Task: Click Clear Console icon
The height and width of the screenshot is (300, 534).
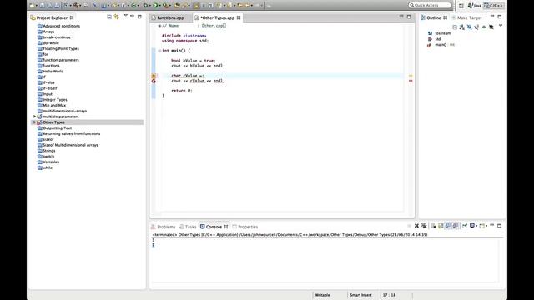Action: pyautogui.click(x=434, y=226)
